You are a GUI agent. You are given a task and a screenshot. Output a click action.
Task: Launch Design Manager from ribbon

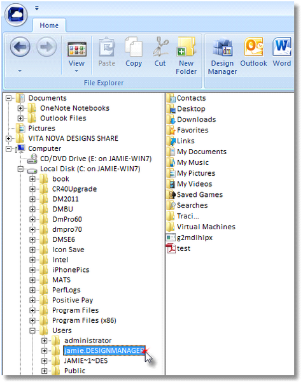pyautogui.click(x=222, y=55)
